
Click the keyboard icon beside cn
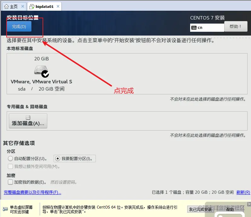point(194,28)
